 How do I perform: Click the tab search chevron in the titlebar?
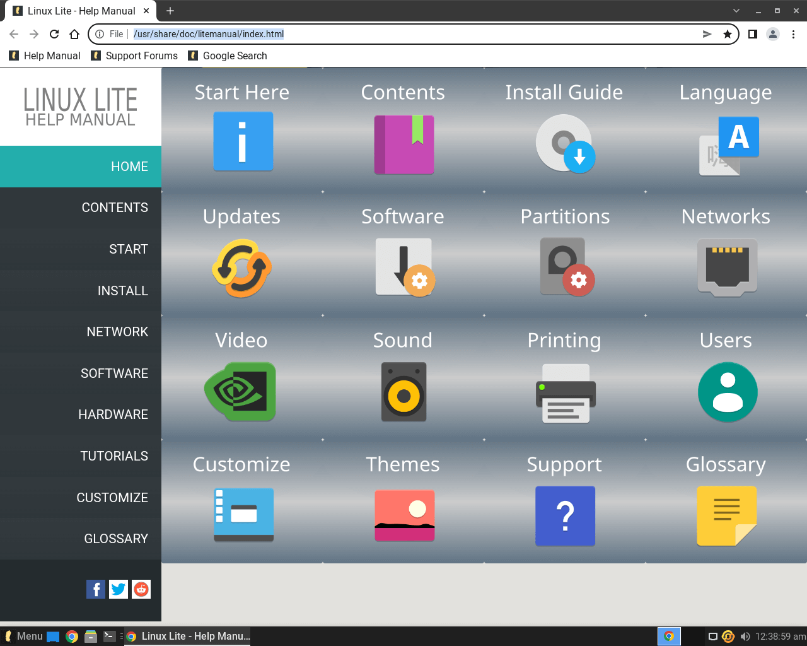737,11
